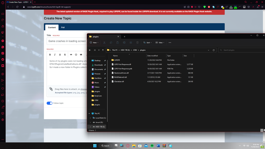Click the Bold formatting icon in editor
Image resolution: width=265 pixels, height=149 pixels.
(x=50, y=55)
